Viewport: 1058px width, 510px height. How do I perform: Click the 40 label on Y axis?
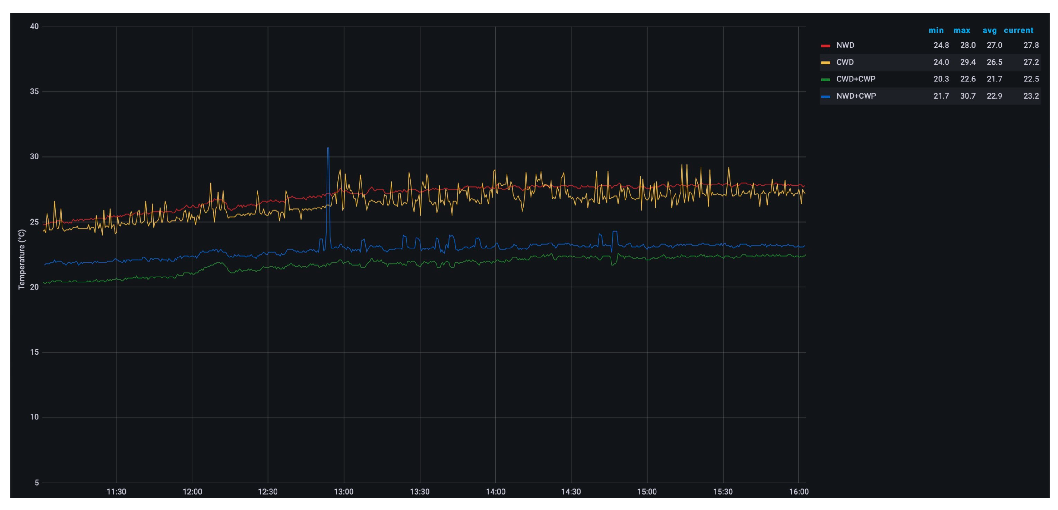34,27
